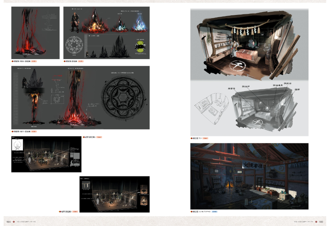This screenshot has width=328, height=226.
Task: Click page number 025 in footer
Action: (321, 221)
